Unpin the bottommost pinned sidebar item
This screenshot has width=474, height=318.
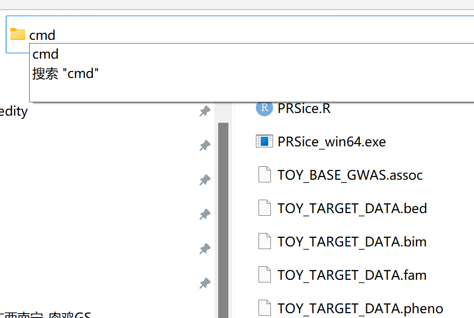tap(205, 284)
